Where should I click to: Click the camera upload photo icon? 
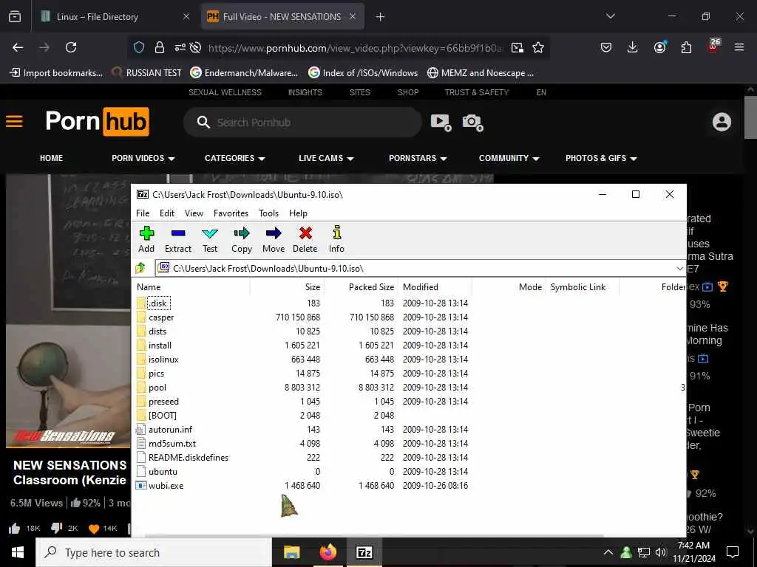(x=472, y=122)
